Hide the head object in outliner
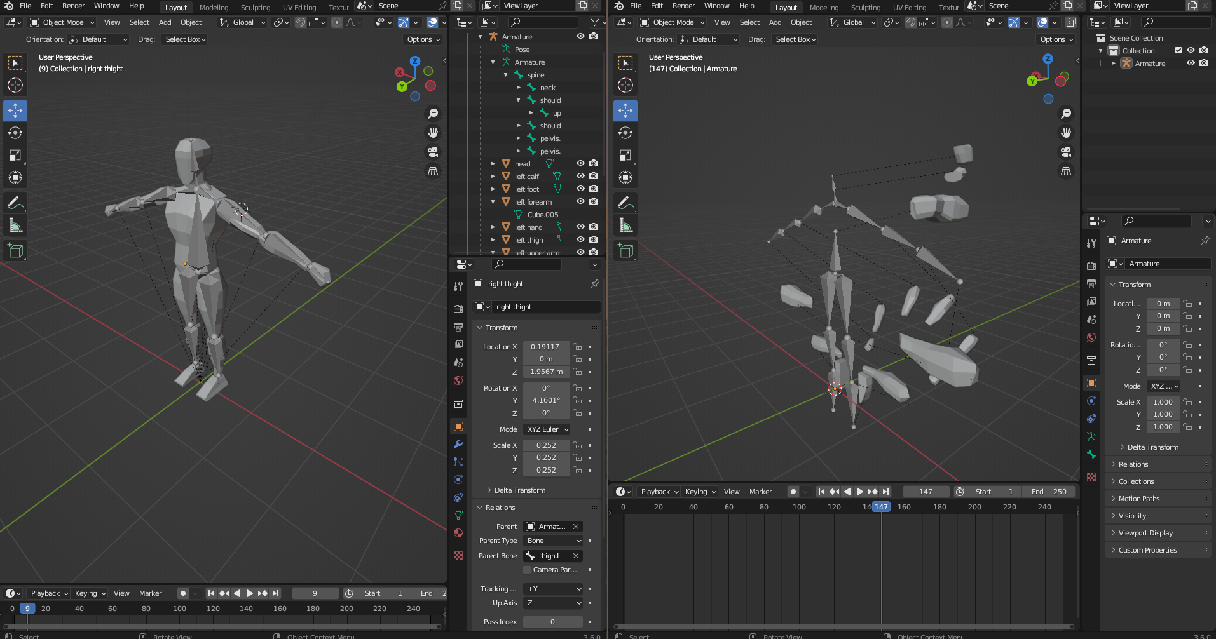 [580, 163]
